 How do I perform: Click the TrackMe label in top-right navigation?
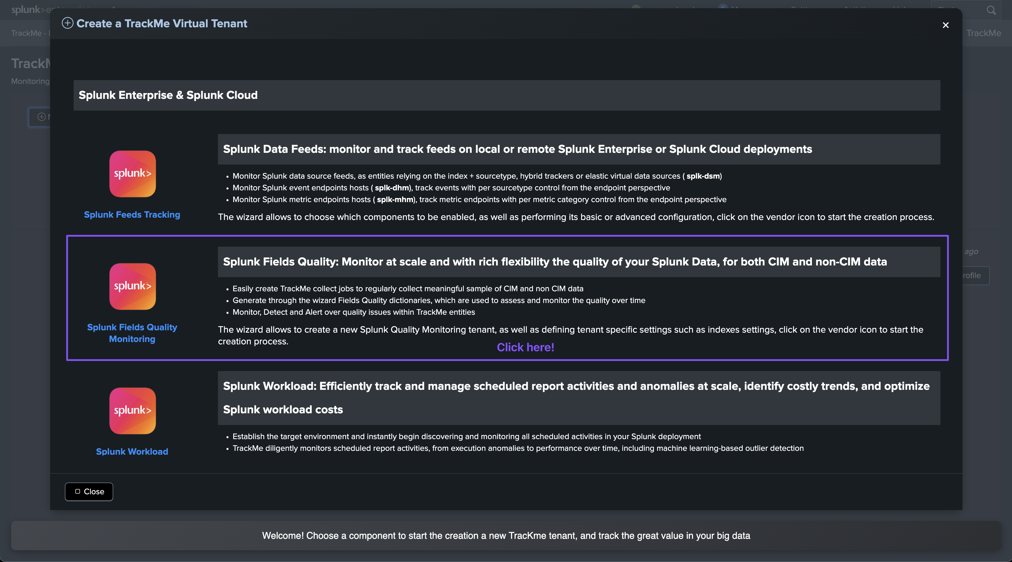(x=983, y=33)
